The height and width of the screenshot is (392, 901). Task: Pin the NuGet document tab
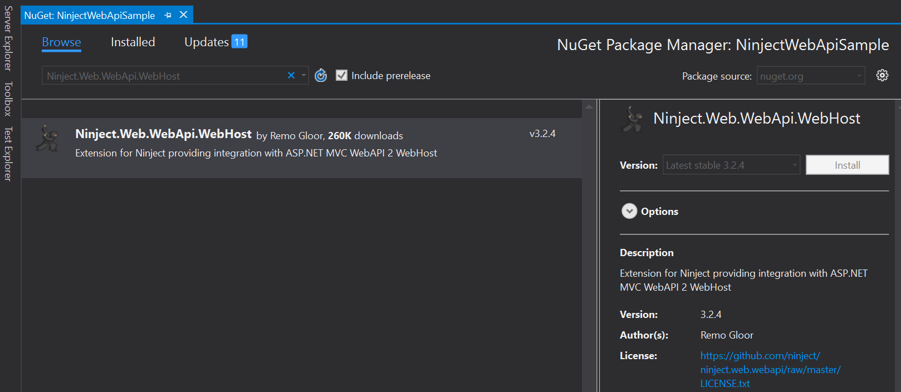coord(168,16)
